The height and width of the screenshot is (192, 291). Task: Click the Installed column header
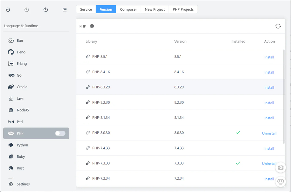point(238,41)
